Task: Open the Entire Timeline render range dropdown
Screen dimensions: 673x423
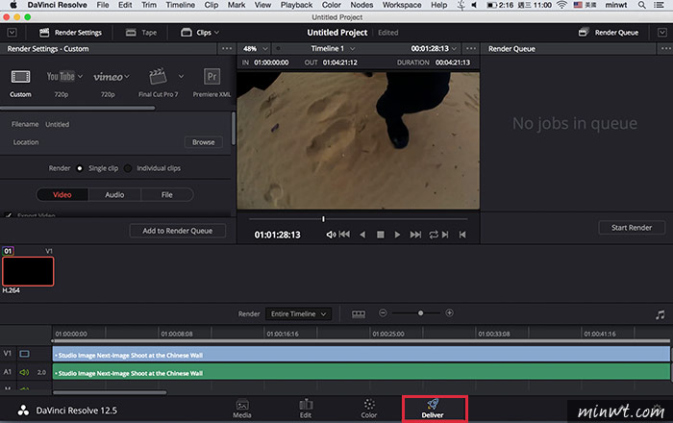Action: (298, 314)
